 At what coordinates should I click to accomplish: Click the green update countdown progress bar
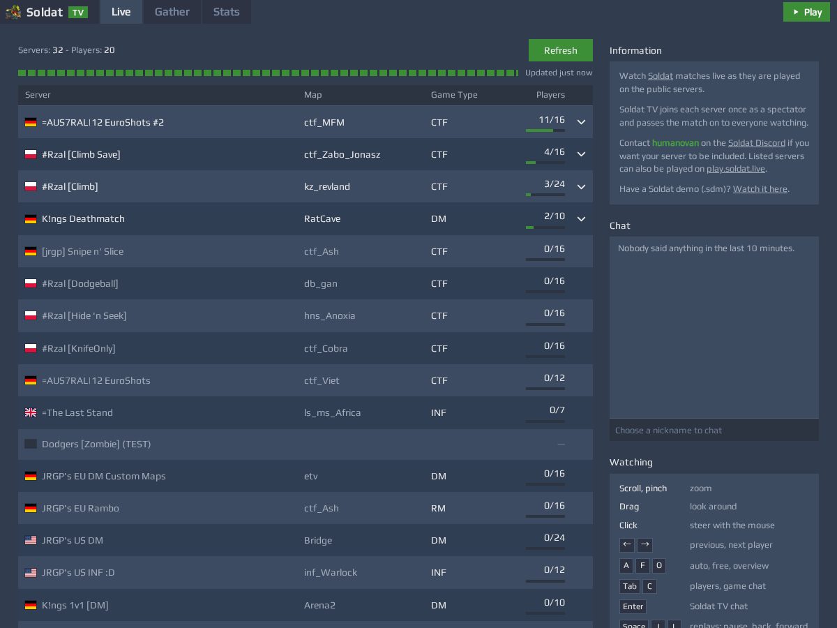click(268, 73)
